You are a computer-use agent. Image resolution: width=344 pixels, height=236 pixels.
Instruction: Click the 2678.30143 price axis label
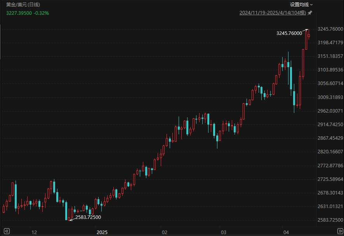[x=330, y=193]
